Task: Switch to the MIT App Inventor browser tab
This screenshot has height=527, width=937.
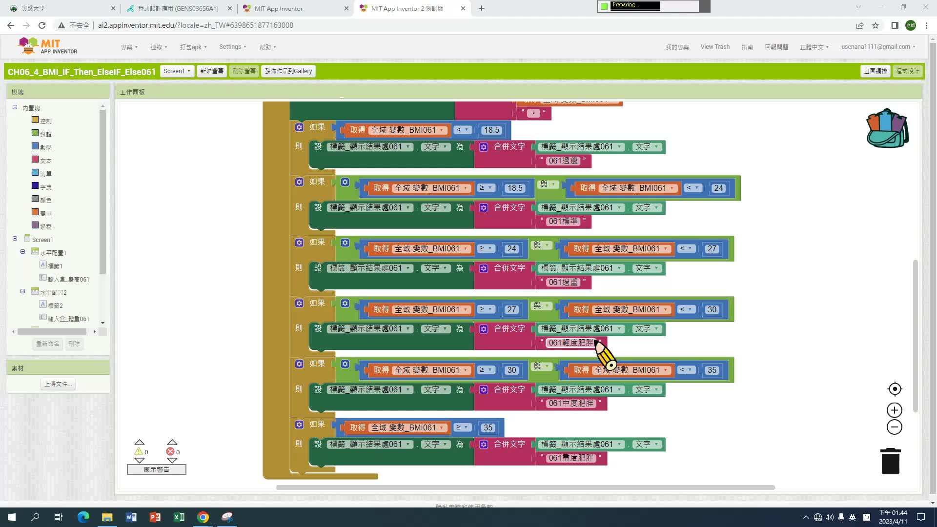Action: pyautogui.click(x=296, y=8)
